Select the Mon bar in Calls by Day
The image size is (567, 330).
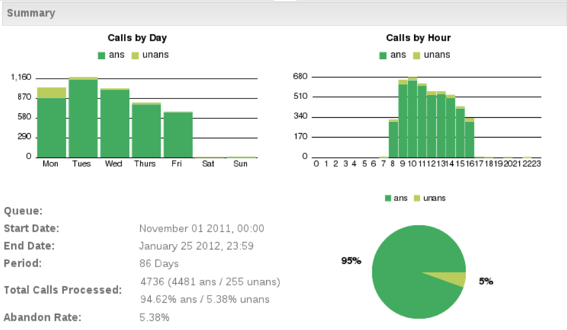(52, 122)
